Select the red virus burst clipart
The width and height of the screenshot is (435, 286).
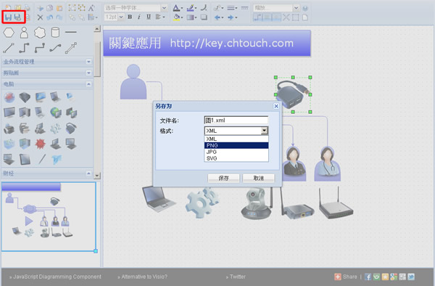pos(40,144)
